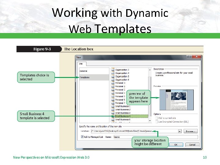Click the Organization 6 template icon
Viewport: 220px width, 165px height.
tap(113, 80)
